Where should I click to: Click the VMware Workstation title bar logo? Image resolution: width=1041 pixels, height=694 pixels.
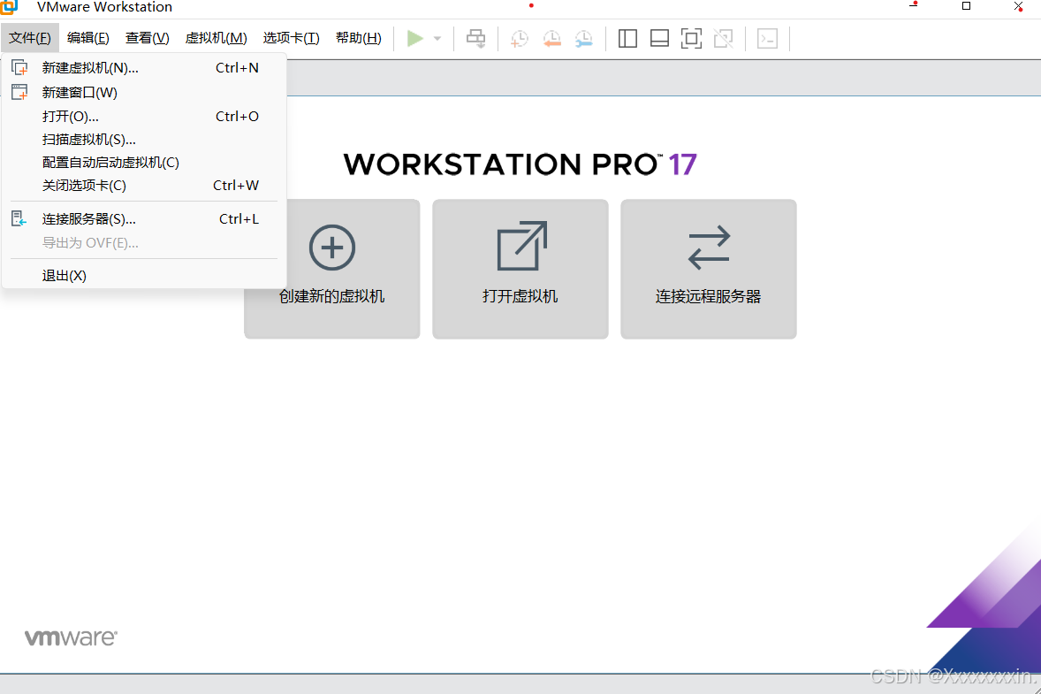(x=9, y=7)
